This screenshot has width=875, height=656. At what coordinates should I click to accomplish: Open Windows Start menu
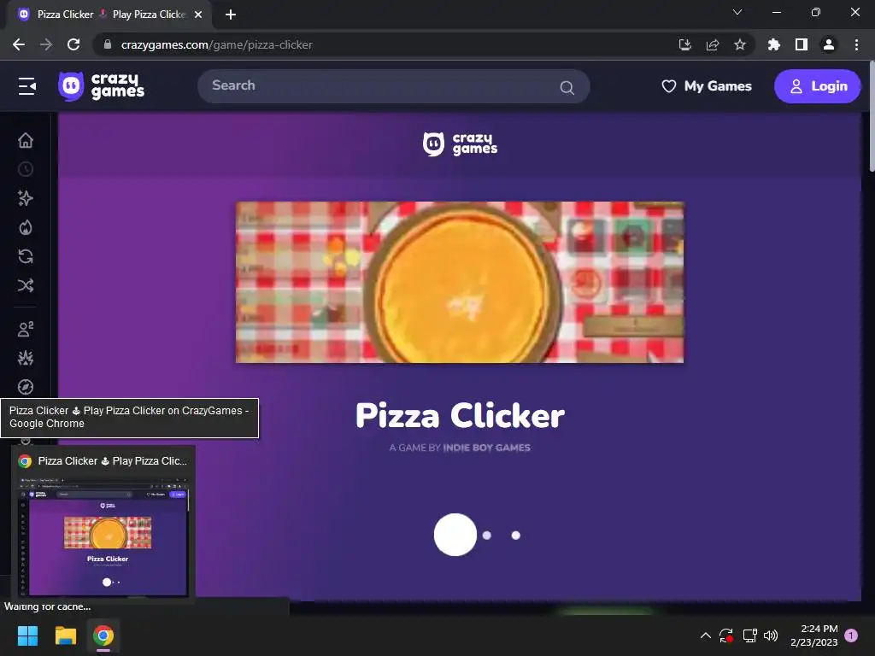[x=27, y=635]
